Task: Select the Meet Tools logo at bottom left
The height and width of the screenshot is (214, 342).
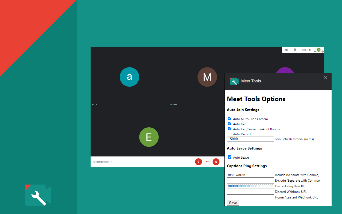Action: pyautogui.click(x=38, y=195)
